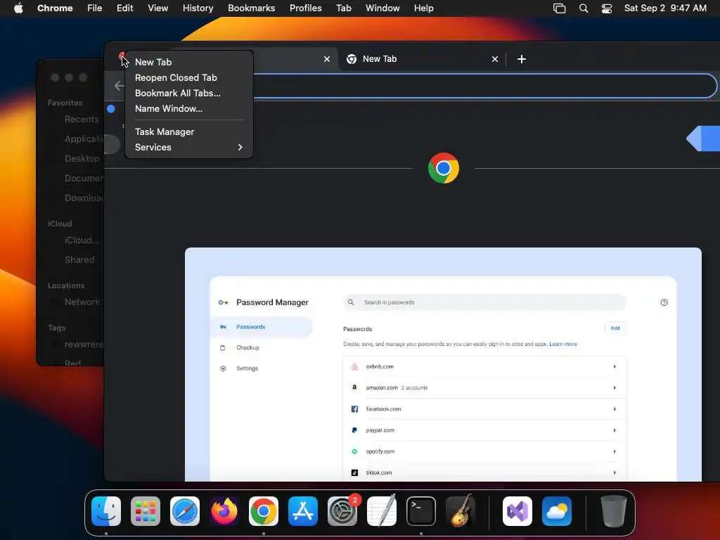Click the Password Manager key logo
Screen dimensions: 720x540
[223, 302]
